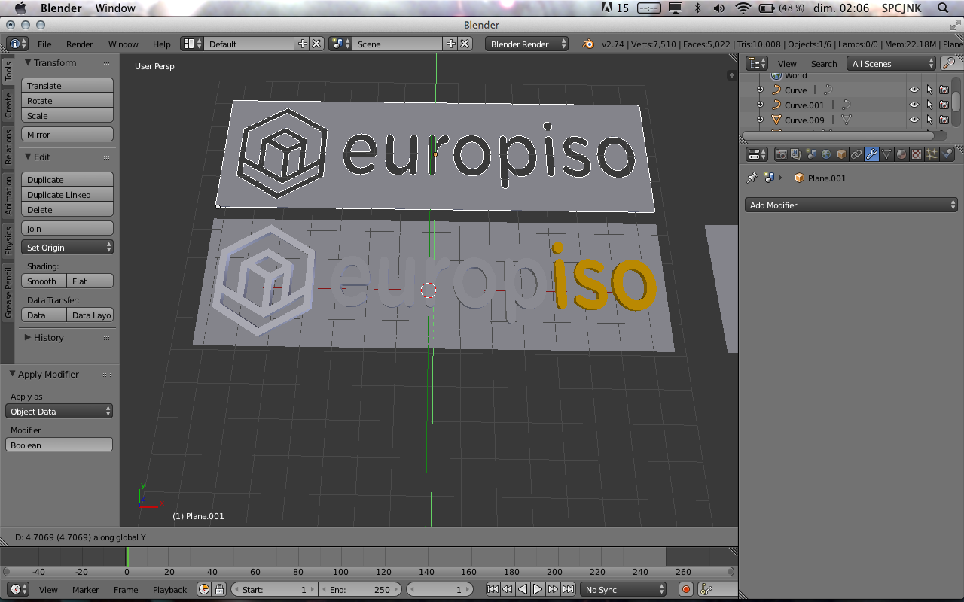964x602 pixels.
Task: Switch to the Grease Pencil tab
Action: (8, 293)
